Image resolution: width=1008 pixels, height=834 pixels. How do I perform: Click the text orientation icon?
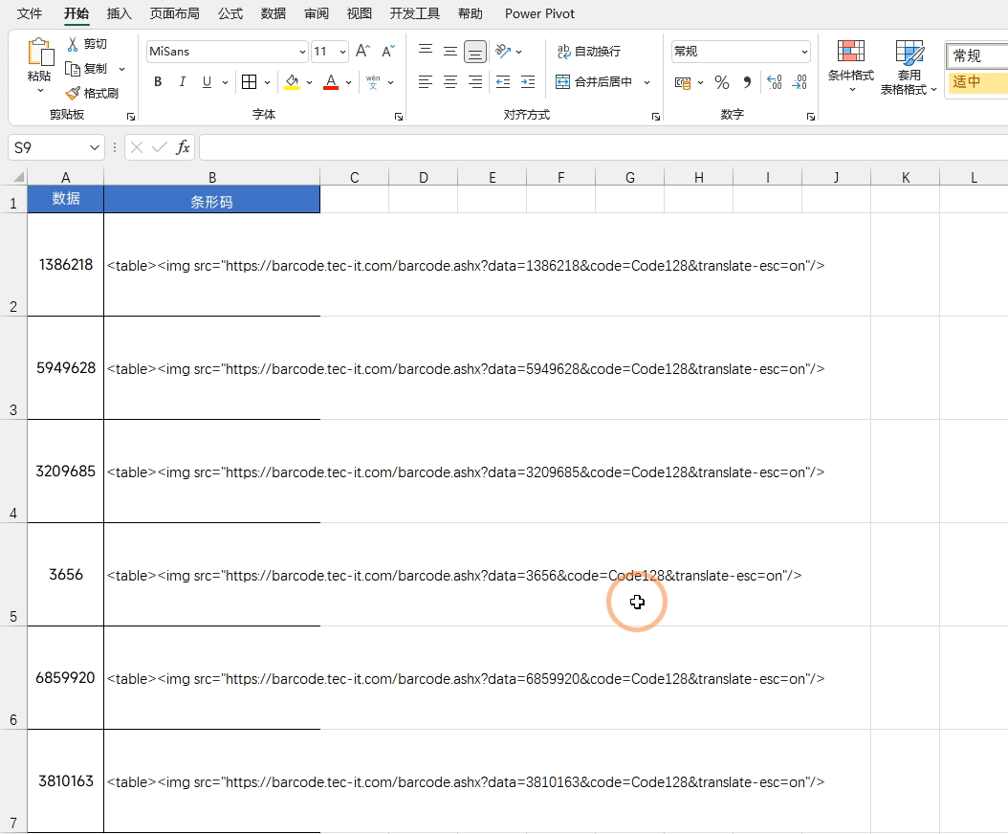tap(503, 51)
